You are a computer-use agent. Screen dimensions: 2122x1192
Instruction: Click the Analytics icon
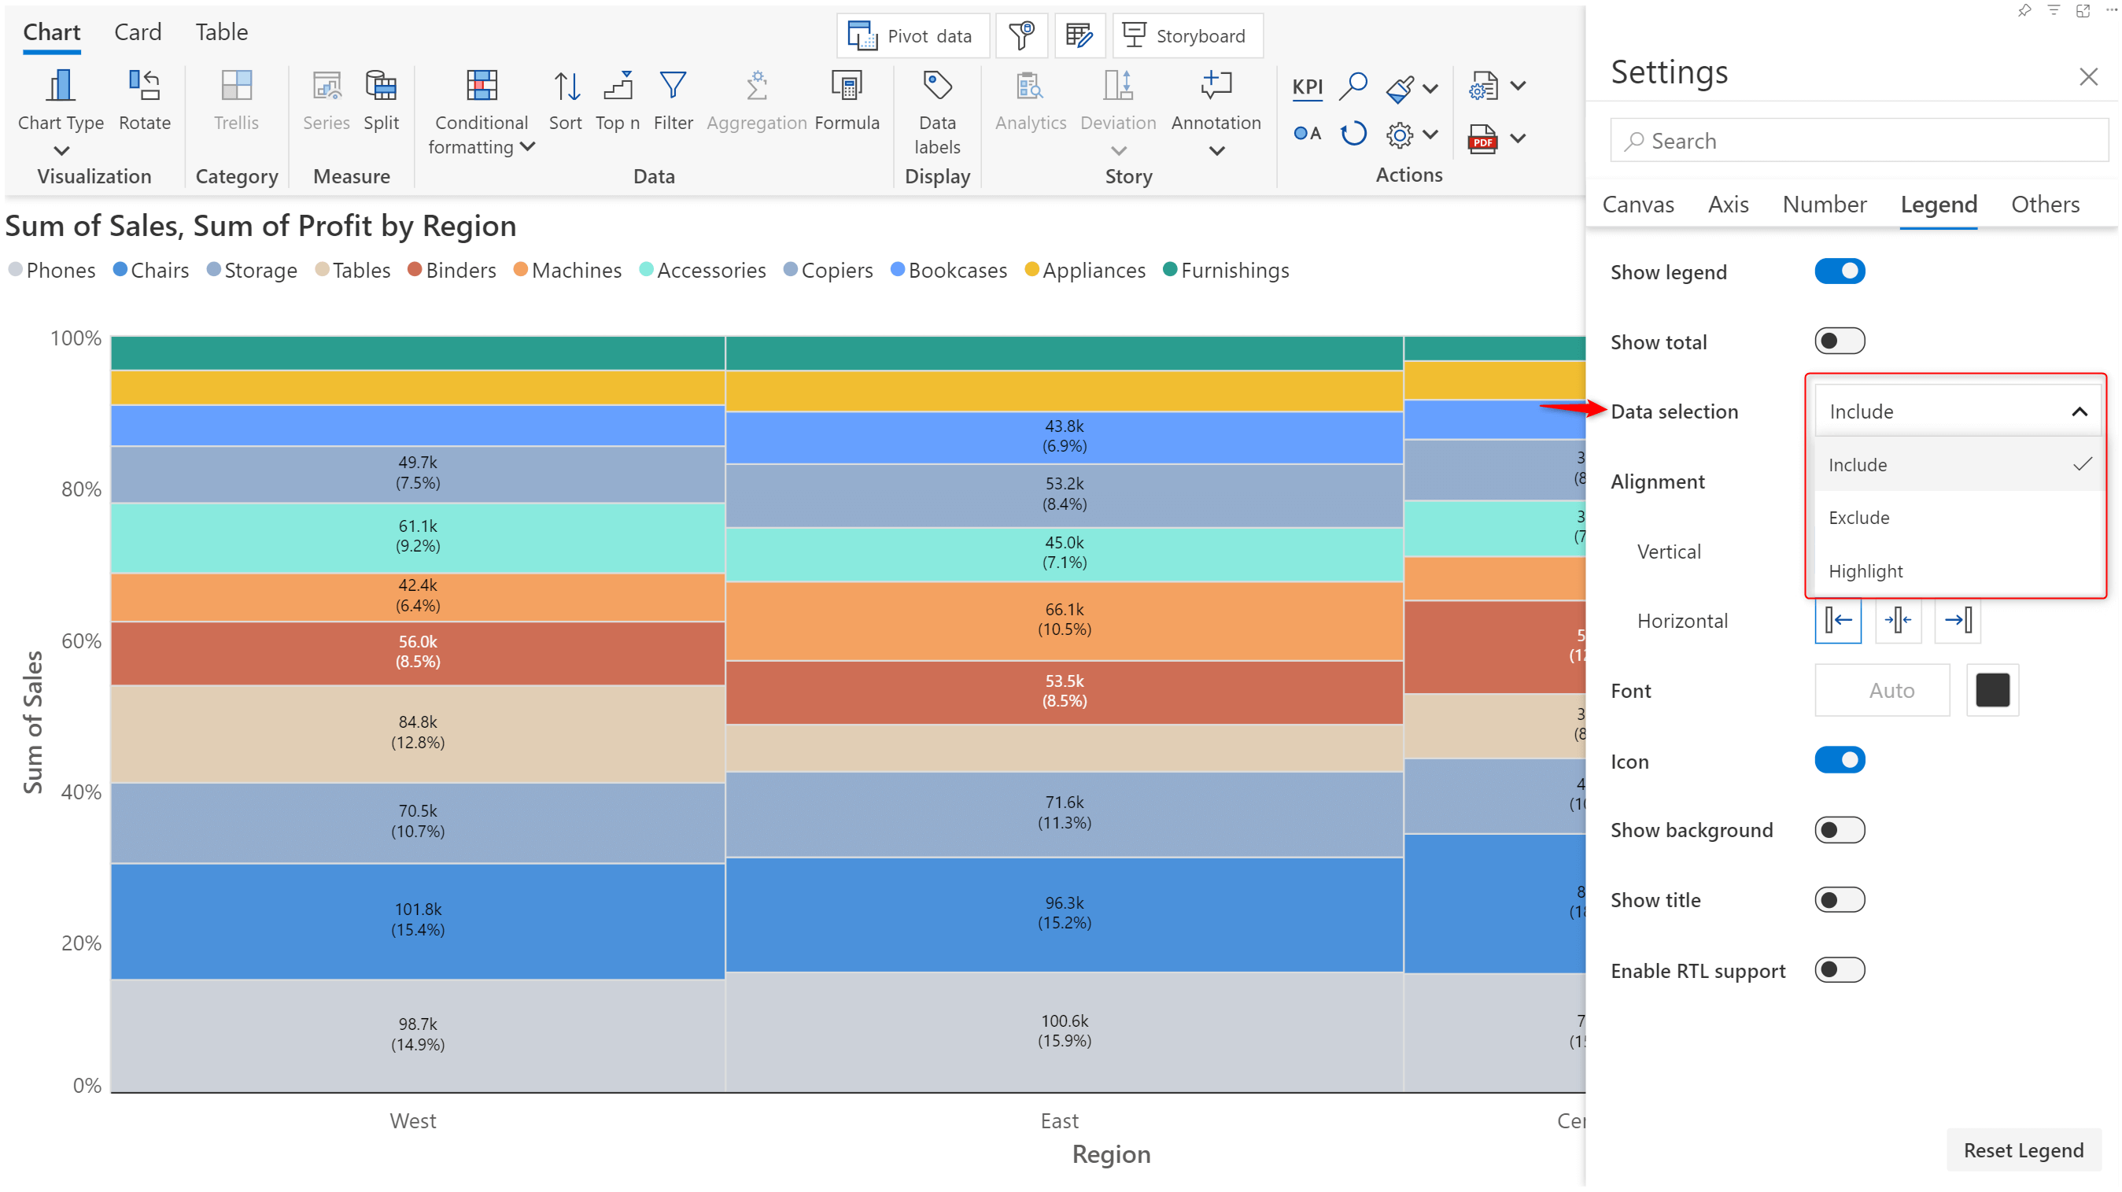click(x=1030, y=86)
